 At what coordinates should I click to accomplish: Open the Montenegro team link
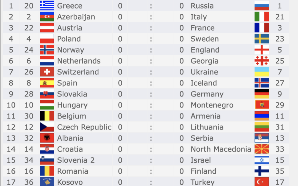[212, 105]
